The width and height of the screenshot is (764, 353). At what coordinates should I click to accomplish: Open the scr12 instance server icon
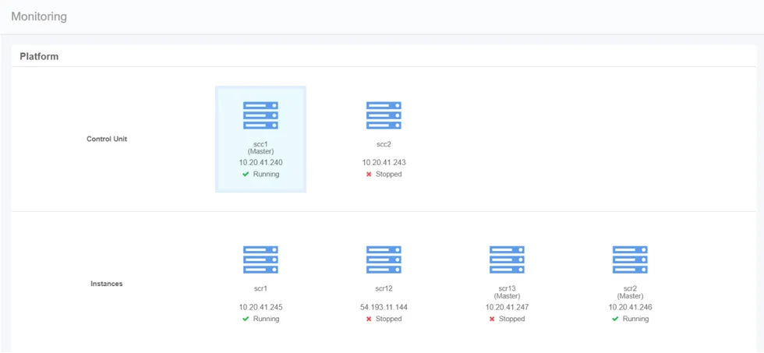[x=384, y=259]
